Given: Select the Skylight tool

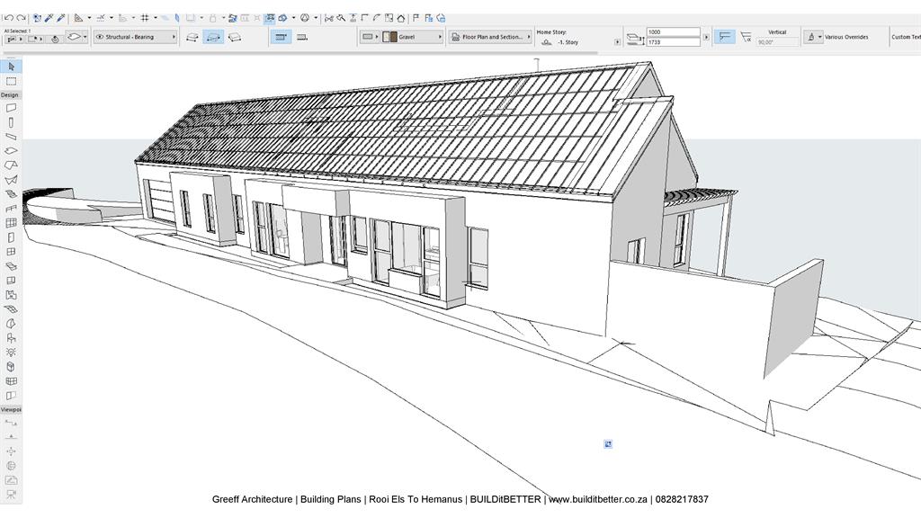Looking at the screenshot, I should (x=11, y=266).
